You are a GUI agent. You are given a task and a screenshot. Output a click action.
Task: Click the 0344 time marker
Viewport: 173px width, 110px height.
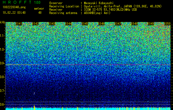tap(68, 24)
